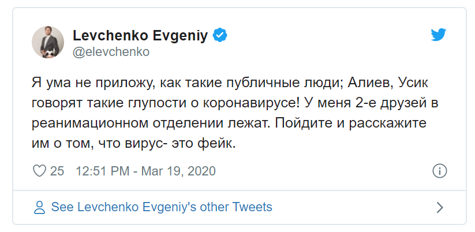Image resolution: width=475 pixels, height=232 pixels.
Task: Open the tweet info circle icon
Action: (439, 171)
